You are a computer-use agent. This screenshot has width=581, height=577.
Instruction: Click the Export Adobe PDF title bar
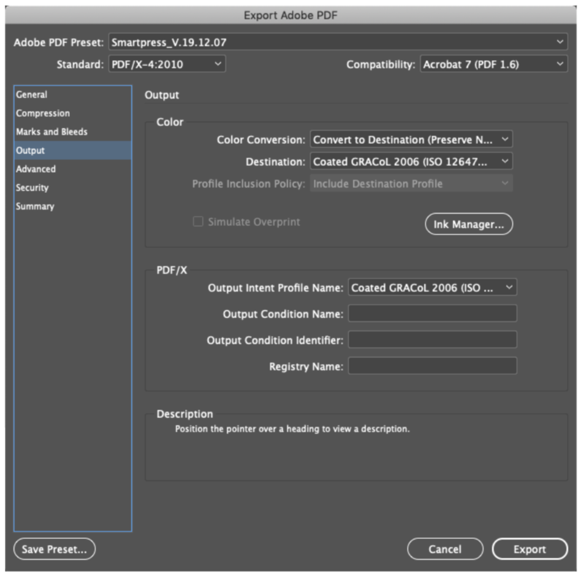coord(290,15)
